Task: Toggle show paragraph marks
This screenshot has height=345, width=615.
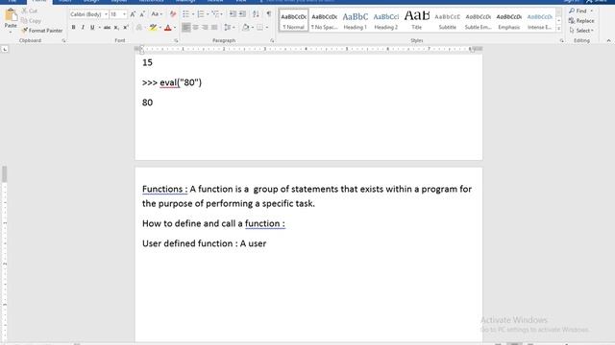Action: 269,14
